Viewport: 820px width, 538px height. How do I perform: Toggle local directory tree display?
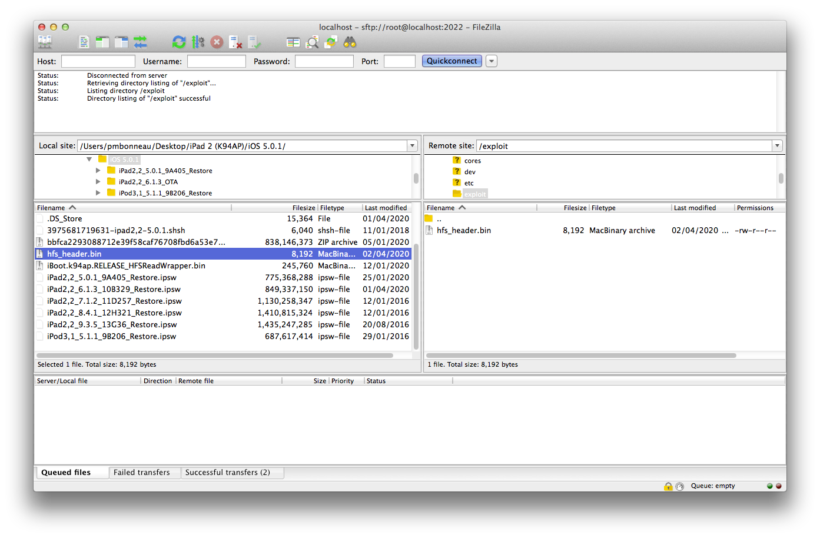point(102,42)
